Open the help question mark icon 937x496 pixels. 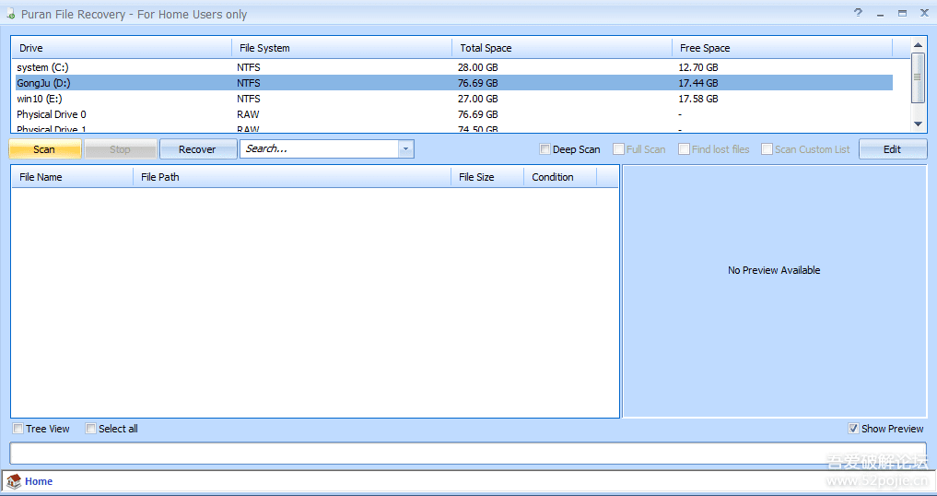pos(858,13)
